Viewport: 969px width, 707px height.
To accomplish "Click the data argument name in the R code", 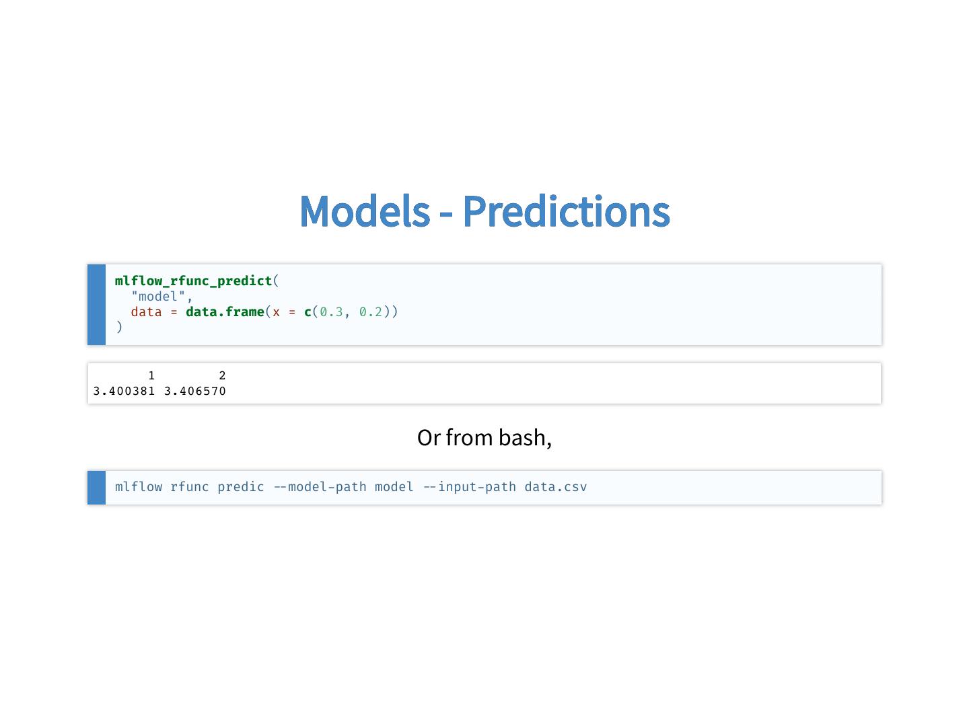I will pos(146,312).
